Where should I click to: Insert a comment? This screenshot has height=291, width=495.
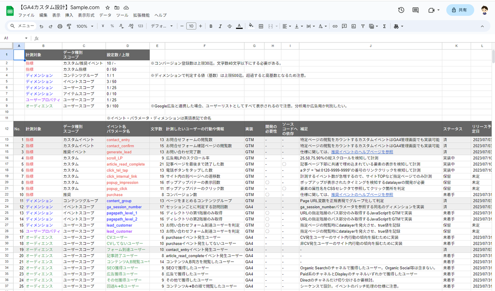point(344,26)
